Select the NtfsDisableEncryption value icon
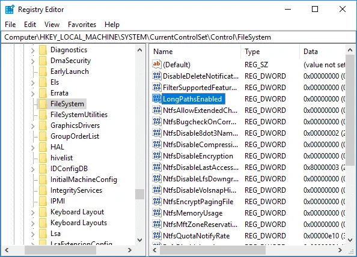Viewport: 357px width, 257px height. (157, 156)
